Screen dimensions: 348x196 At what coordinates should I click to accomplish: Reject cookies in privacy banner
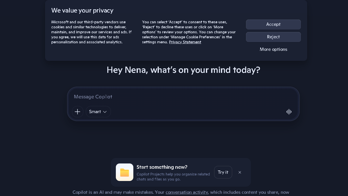tap(273, 37)
